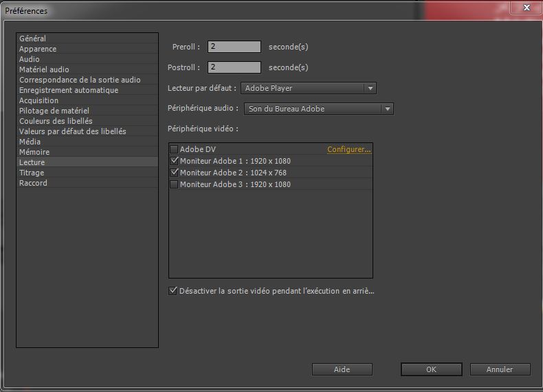This screenshot has height=392, width=543.
Task: Open the Acquisition category
Action: pyautogui.click(x=87, y=100)
